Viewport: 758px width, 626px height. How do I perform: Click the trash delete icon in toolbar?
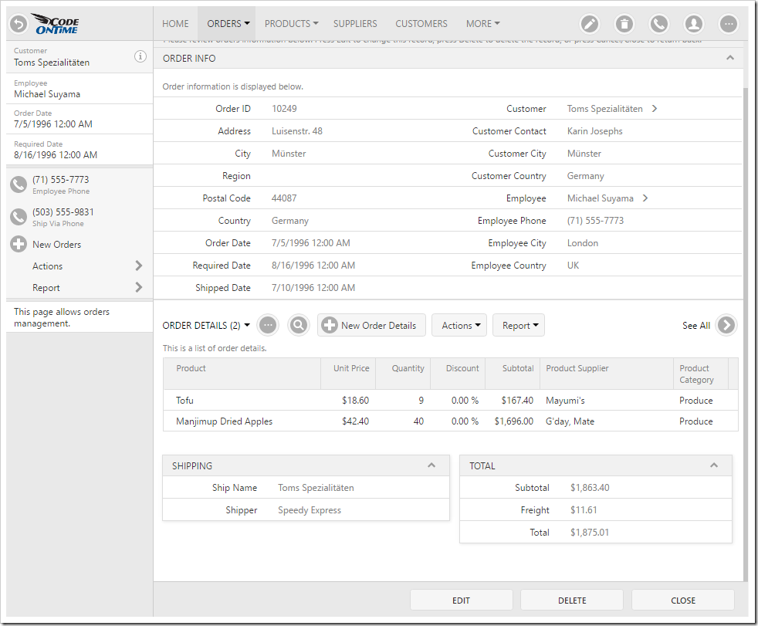pyautogui.click(x=624, y=24)
